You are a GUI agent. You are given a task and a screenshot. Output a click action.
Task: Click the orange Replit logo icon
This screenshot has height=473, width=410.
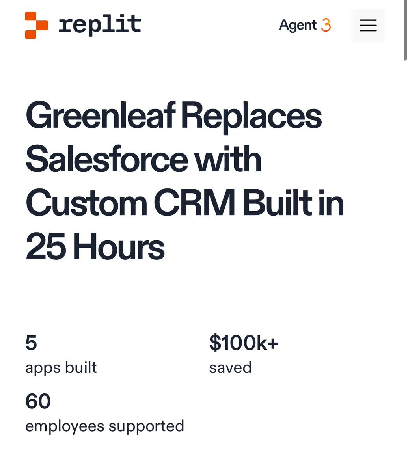tap(36, 25)
